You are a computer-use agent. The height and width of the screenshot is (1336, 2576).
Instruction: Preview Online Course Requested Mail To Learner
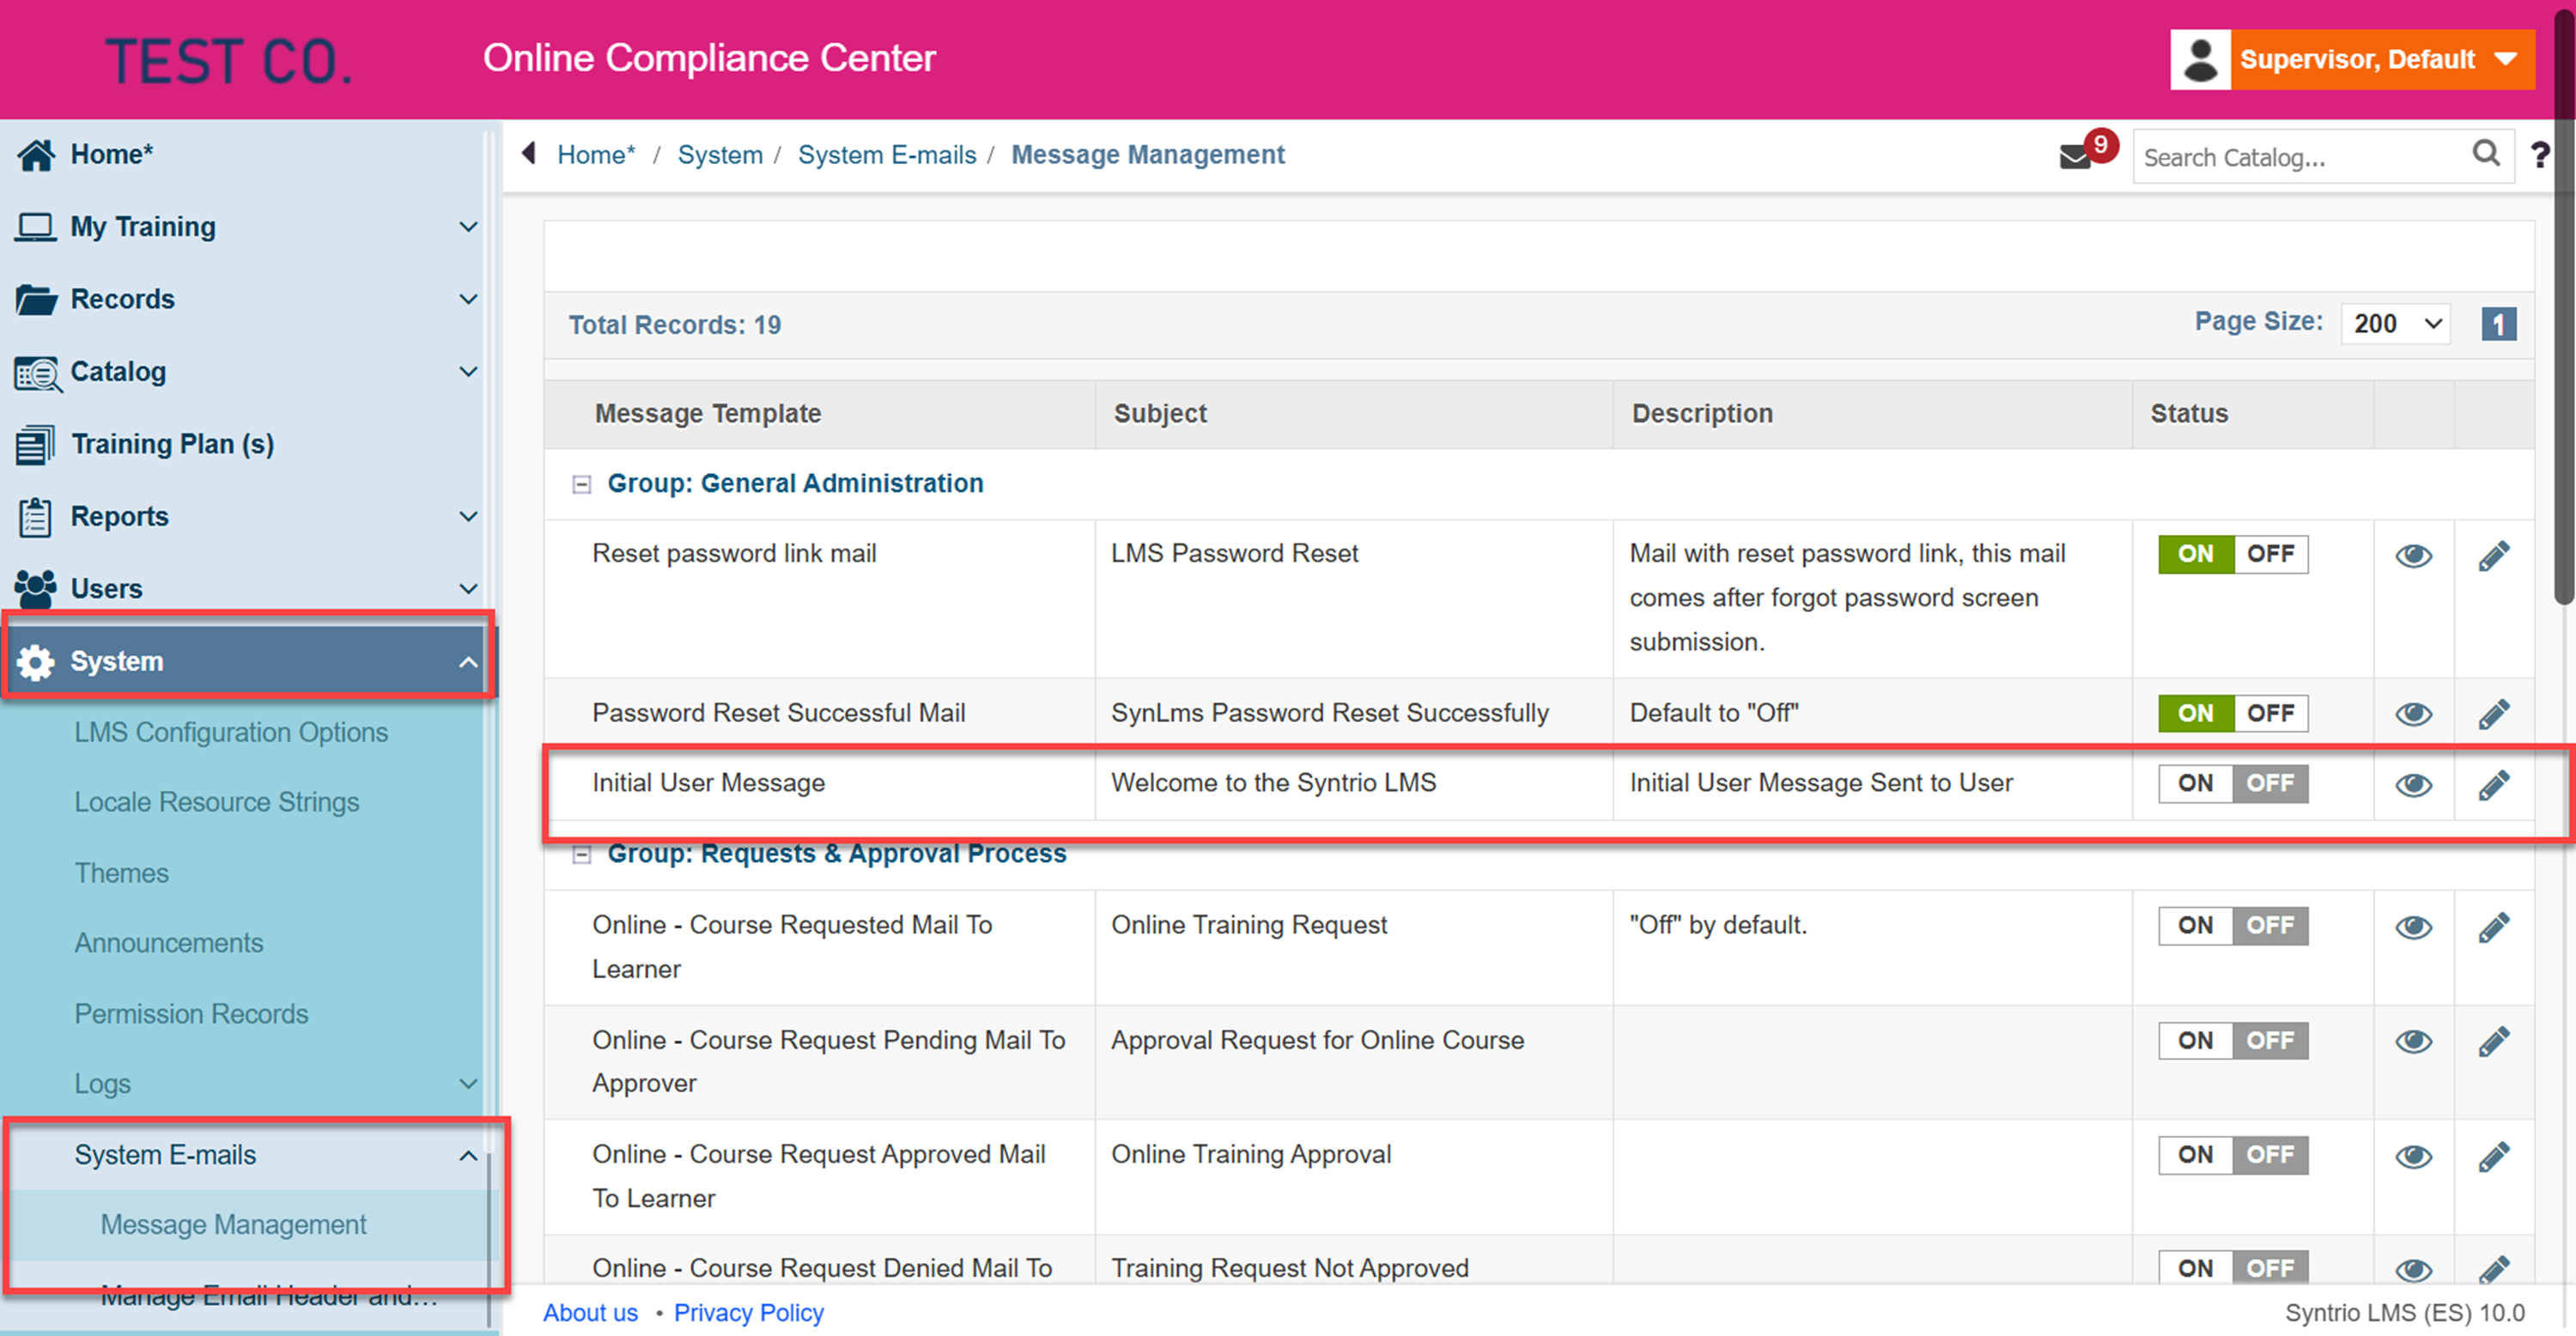(2413, 927)
